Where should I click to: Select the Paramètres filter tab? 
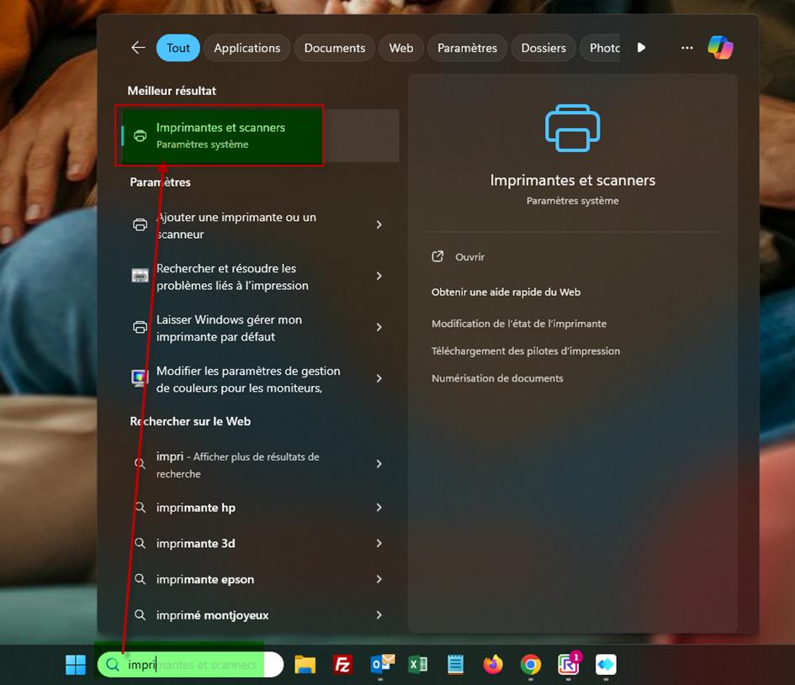point(467,48)
